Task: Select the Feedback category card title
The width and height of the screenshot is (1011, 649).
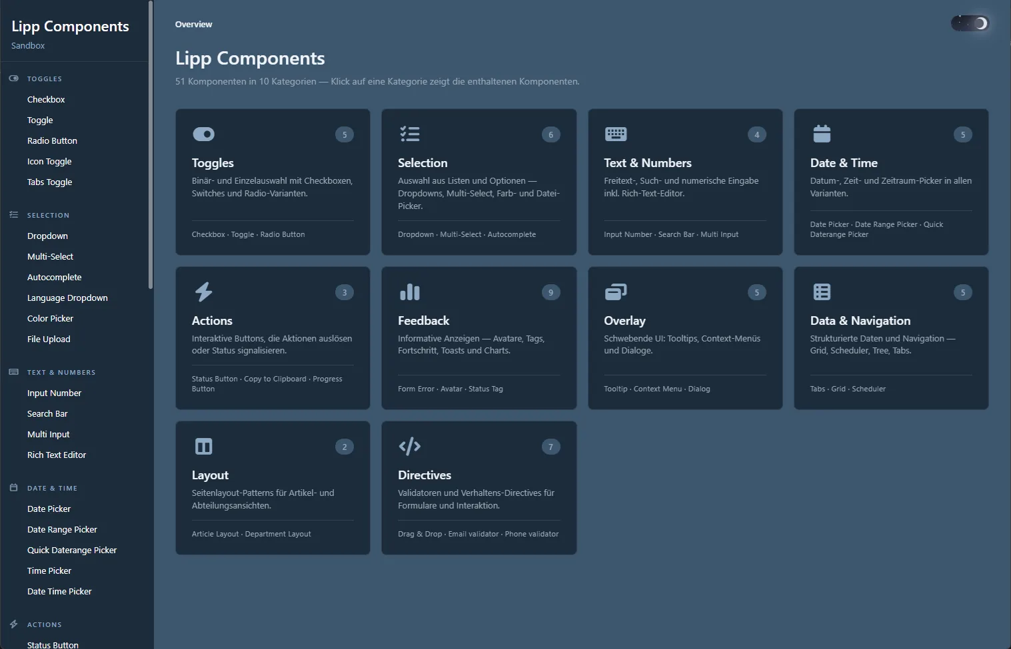Action: [423, 321]
